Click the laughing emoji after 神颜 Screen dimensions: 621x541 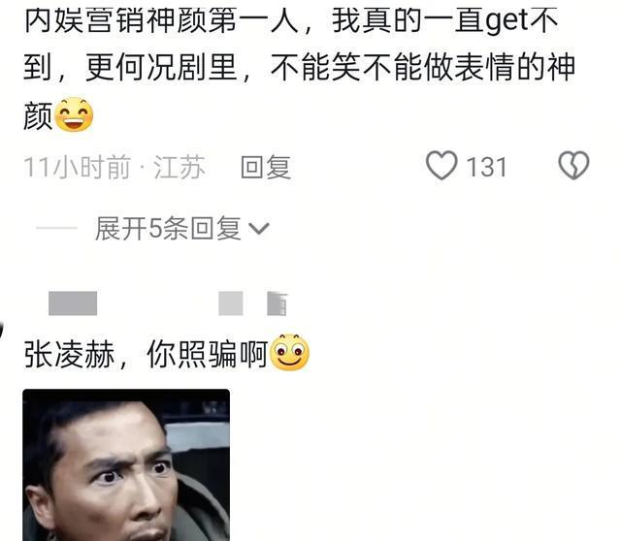pos(74,114)
